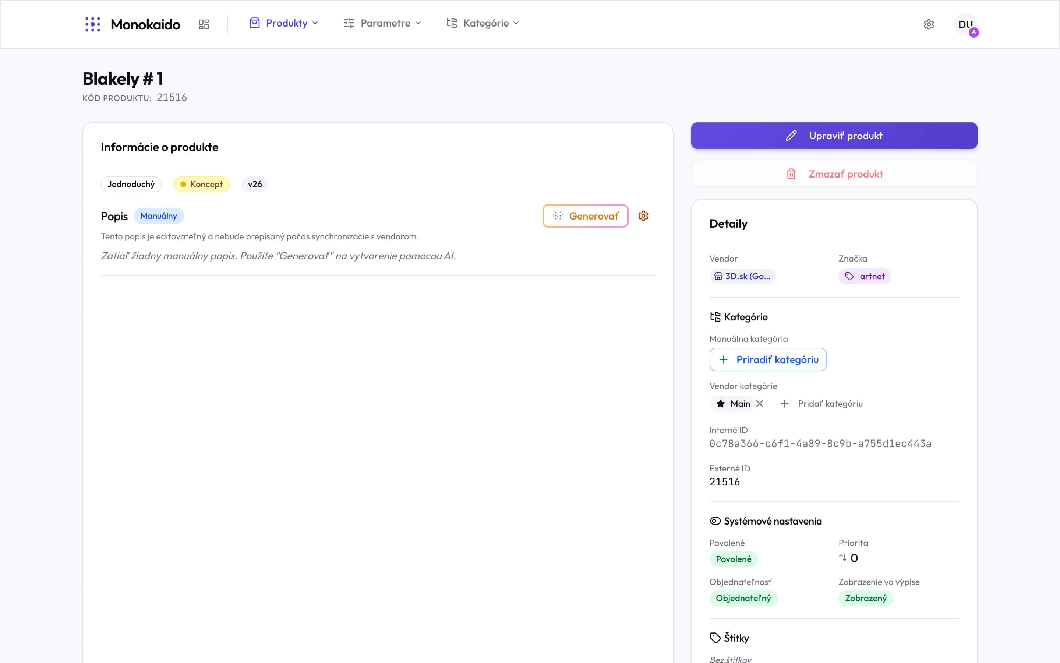This screenshot has width=1060, height=663.
Task: Open the DU user avatar menu
Action: click(x=965, y=25)
